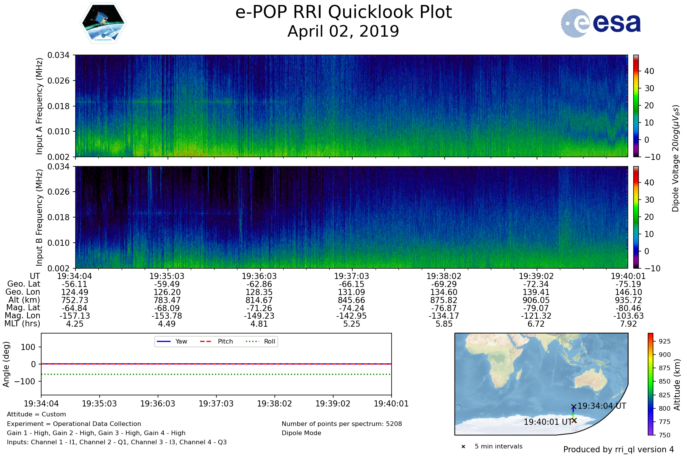
Task: Click 'Produced by rri_ql version 4' text
Action: coord(618,450)
